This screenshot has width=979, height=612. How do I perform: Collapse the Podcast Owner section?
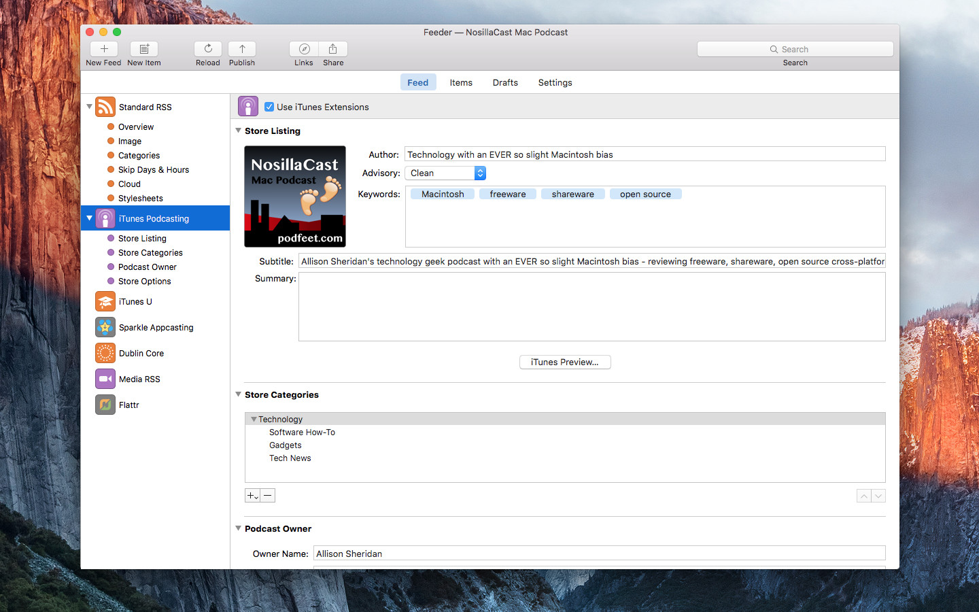click(239, 528)
